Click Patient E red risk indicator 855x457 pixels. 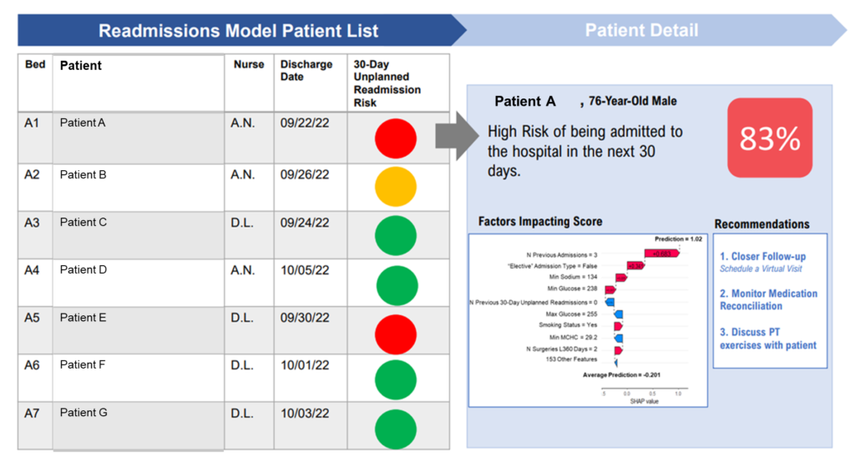(395, 329)
